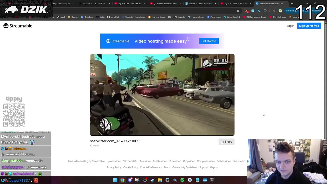
Task: Close the Watch ssstwitter.com tab
Action: click(286, 4)
